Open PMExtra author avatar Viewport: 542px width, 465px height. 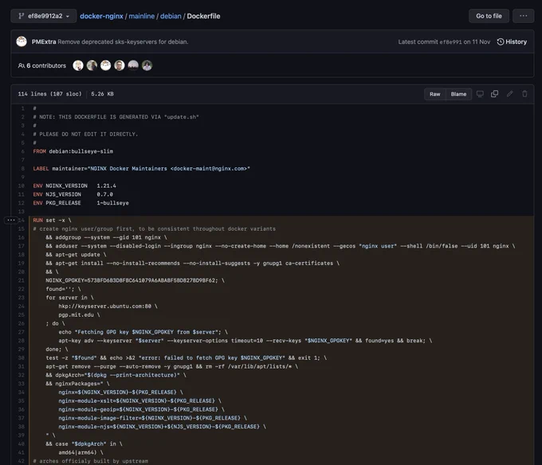coord(22,41)
